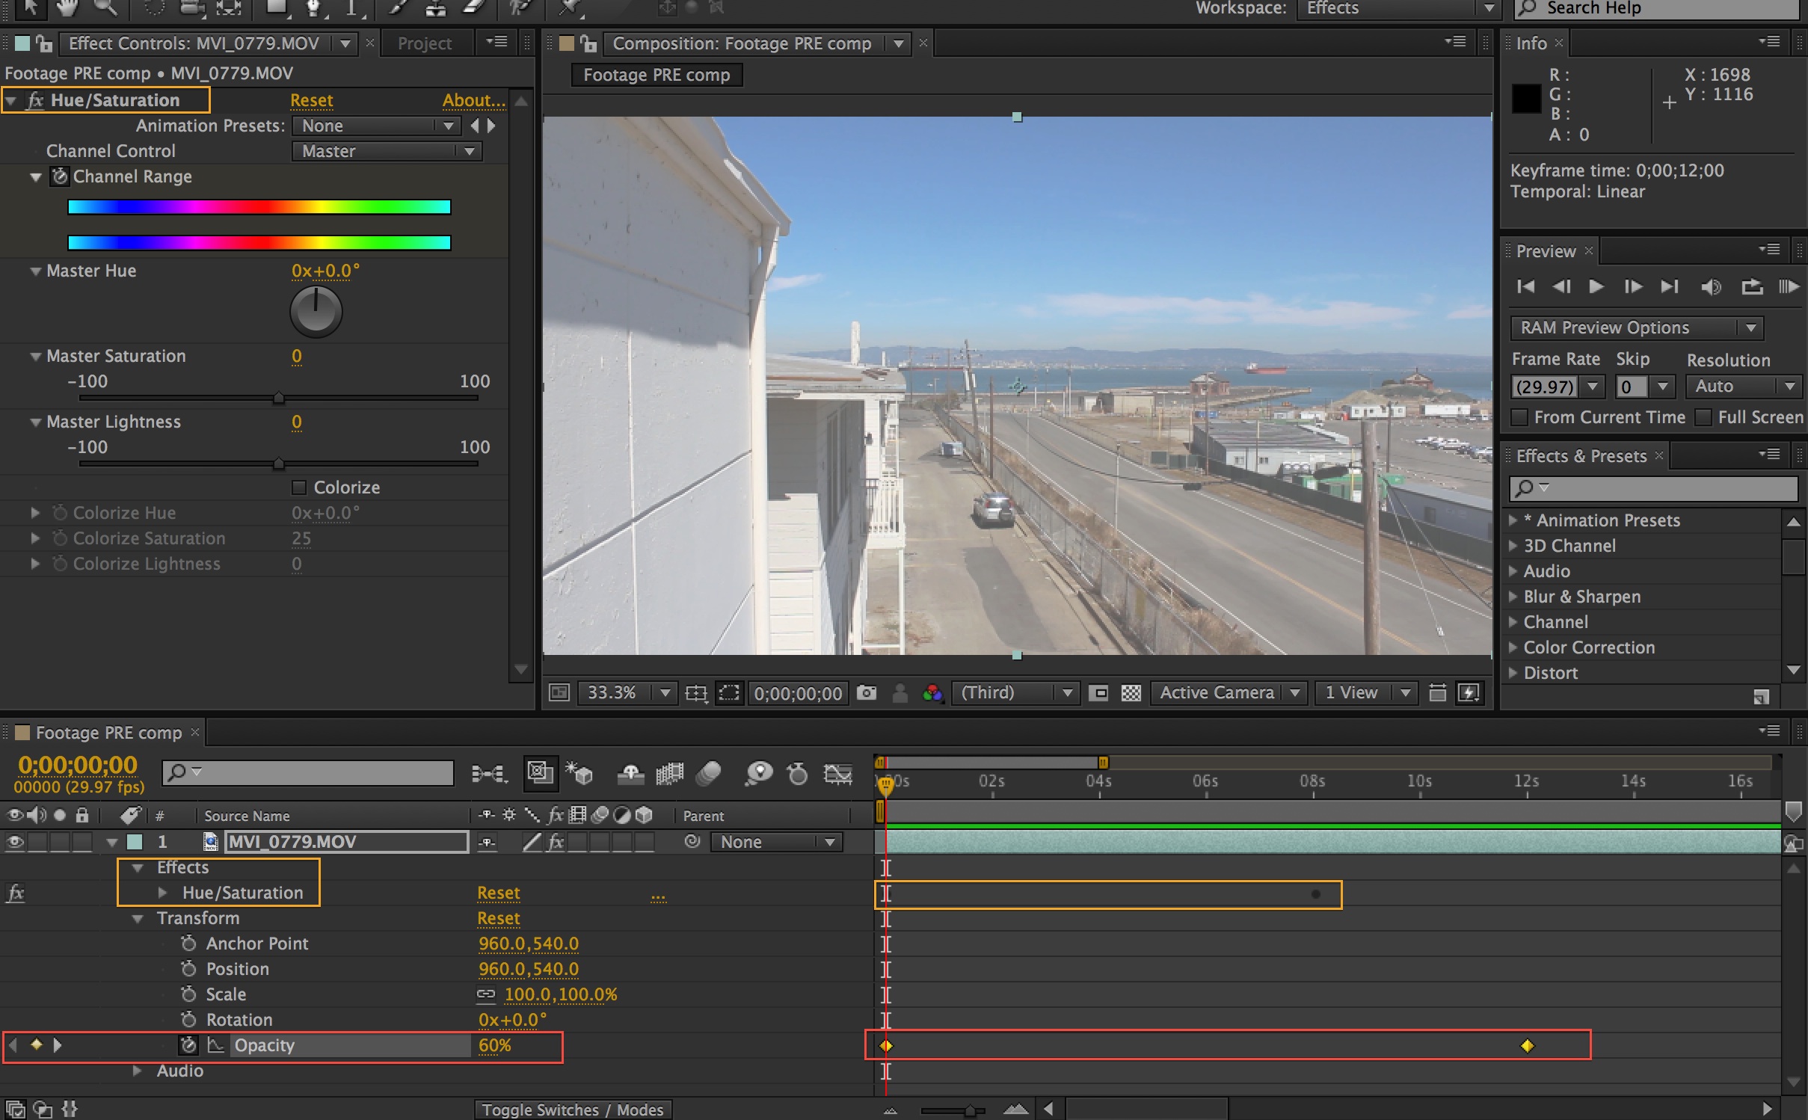Click the Region of Interest icon

728,693
